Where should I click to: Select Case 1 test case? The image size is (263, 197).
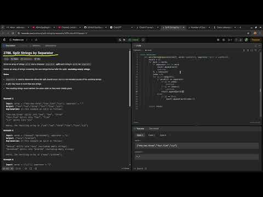coord(140,135)
